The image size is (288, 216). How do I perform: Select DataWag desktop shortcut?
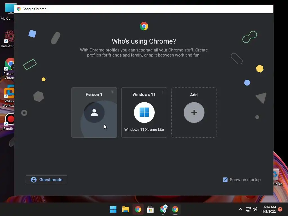[8, 39]
